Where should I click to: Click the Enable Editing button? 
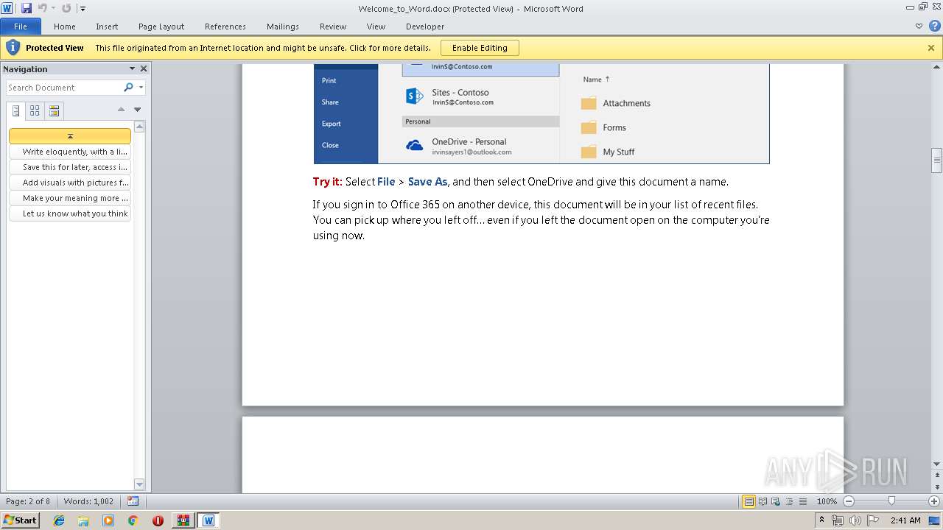click(x=480, y=48)
